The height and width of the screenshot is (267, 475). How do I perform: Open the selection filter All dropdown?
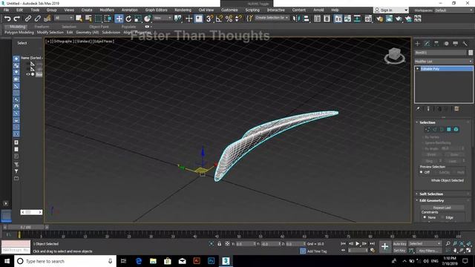click(64, 18)
